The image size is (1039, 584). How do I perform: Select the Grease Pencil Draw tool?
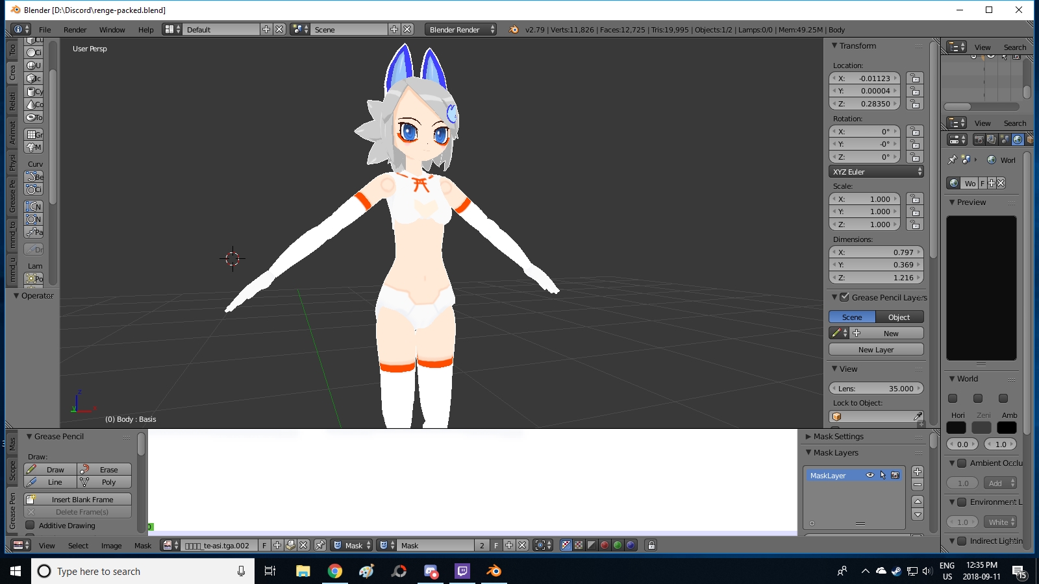pos(50,469)
